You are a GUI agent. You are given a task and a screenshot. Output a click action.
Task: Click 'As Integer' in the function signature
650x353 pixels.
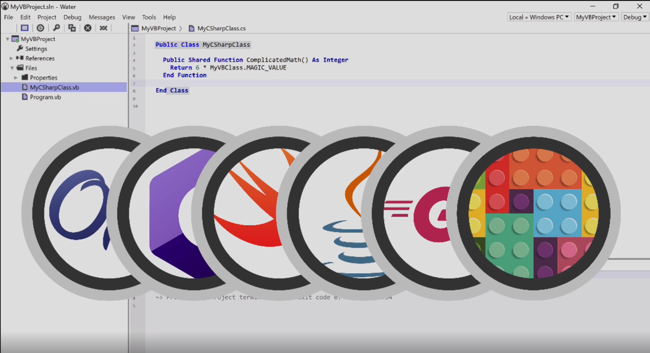pyautogui.click(x=330, y=60)
